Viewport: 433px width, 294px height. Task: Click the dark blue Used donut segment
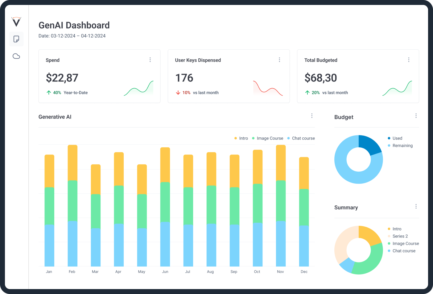[370, 145]
